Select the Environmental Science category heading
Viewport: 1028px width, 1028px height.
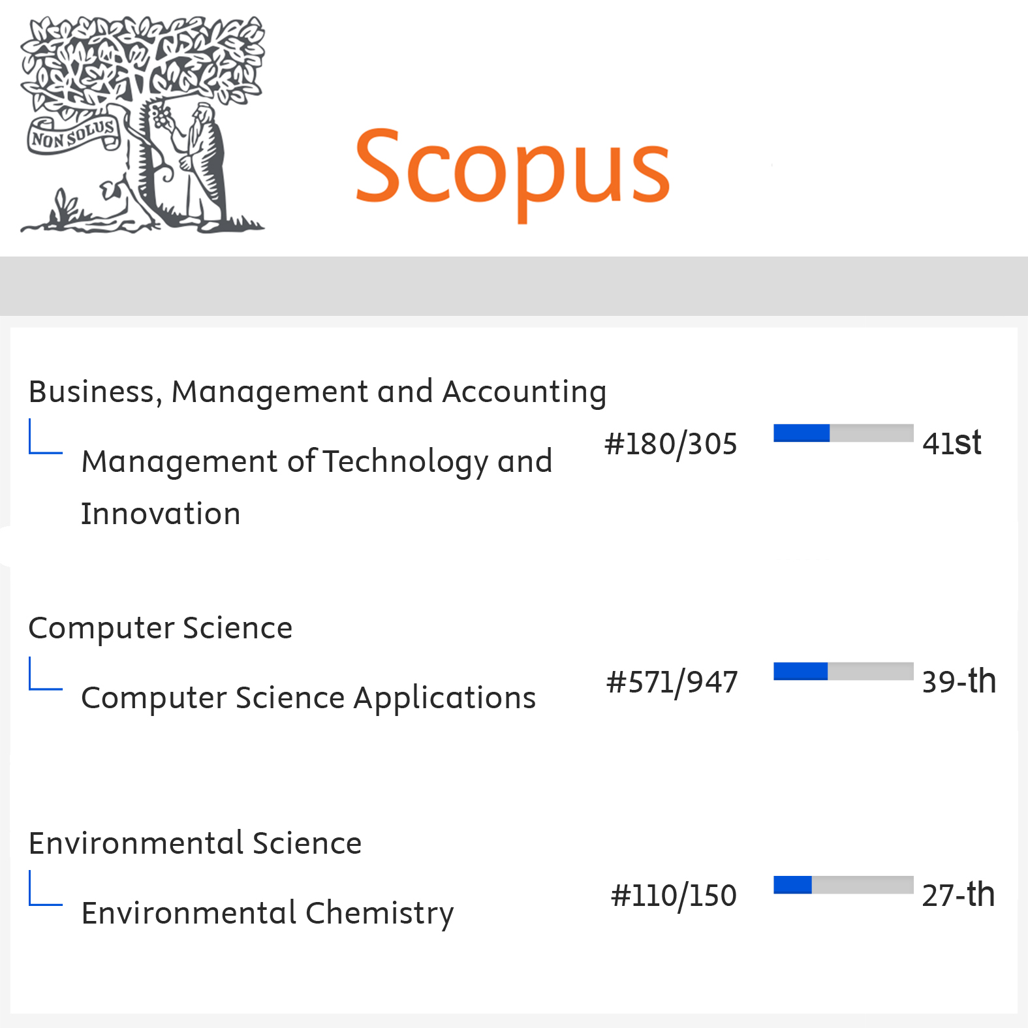click(x=195, y=843)
